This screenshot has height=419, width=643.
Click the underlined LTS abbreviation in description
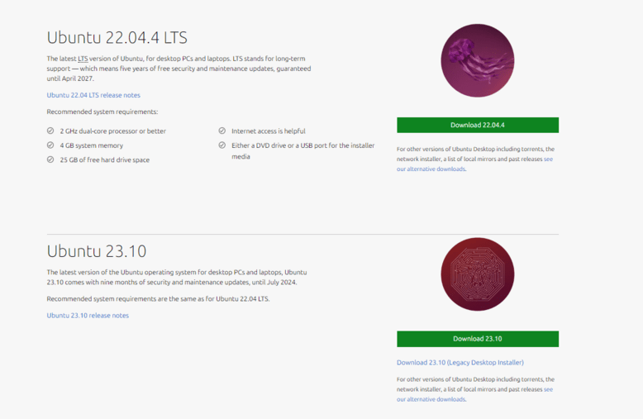pos(83,59)
